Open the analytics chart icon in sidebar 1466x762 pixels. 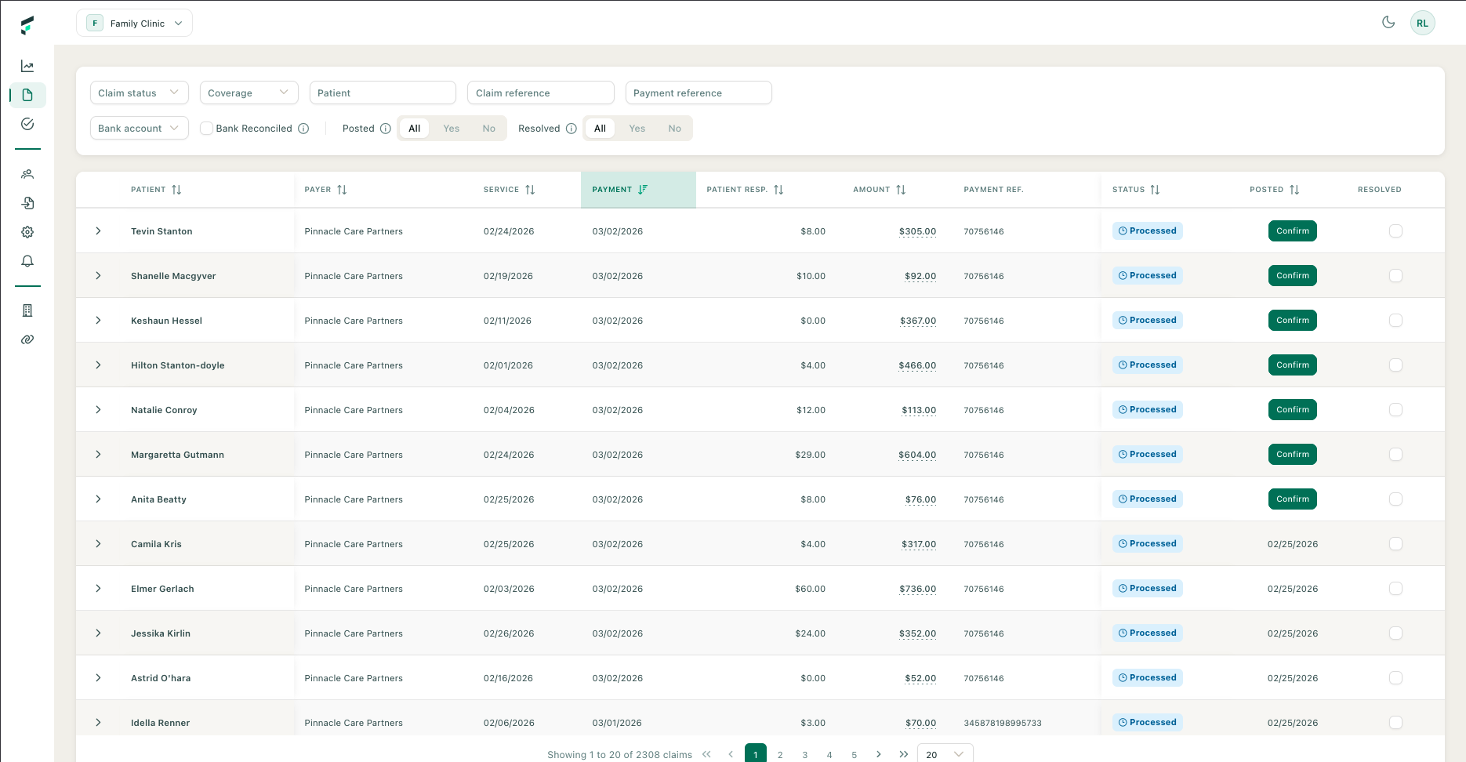pos(27,66)
